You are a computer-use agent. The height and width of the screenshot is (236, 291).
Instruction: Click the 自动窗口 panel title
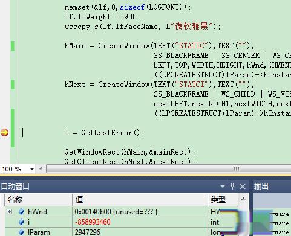15,187
